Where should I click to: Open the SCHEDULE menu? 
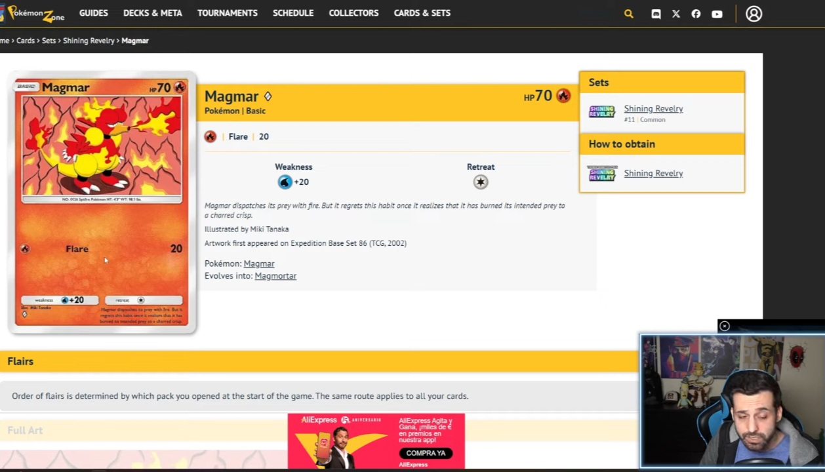[x=293, y=13]
